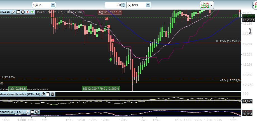
Task: Click the '+B OVN (12 270,7)' level label
Action: (x=228, y=41)
